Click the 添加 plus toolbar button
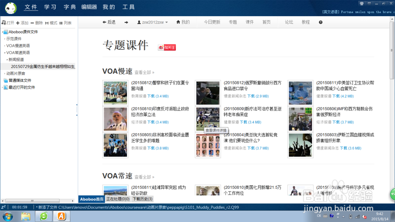 [22, 23]
